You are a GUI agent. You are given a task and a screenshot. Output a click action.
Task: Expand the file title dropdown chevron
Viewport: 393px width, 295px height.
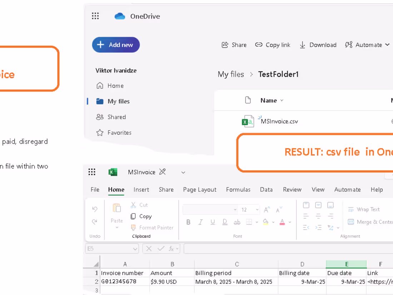point(183,172)
